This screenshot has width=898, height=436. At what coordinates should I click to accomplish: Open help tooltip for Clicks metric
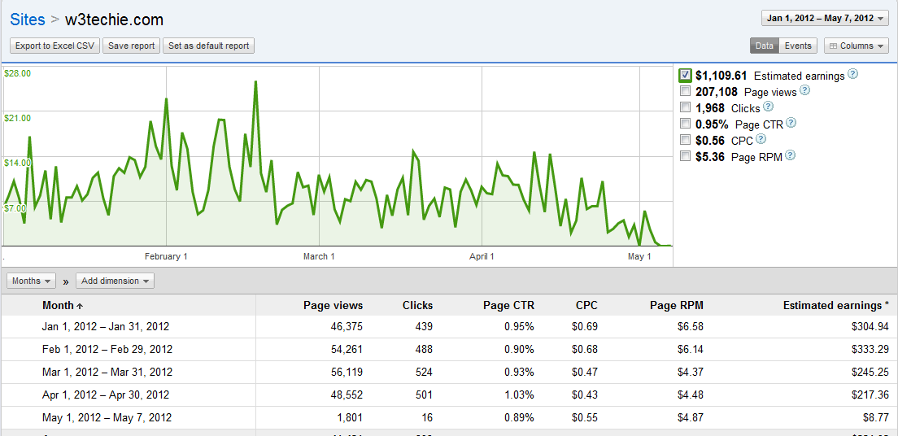click(x=768, y=107)
